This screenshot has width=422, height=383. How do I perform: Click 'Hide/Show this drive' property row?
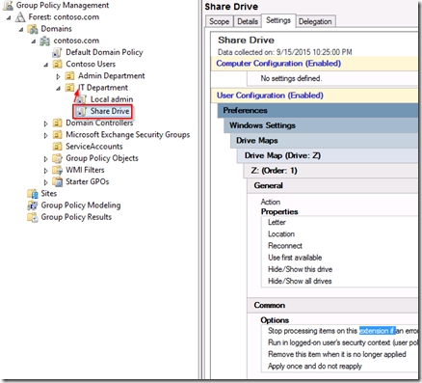(x=300, y=269)
